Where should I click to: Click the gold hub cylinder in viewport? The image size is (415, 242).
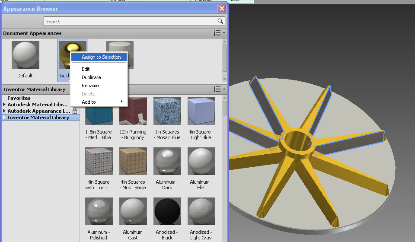tap(297, 143)
